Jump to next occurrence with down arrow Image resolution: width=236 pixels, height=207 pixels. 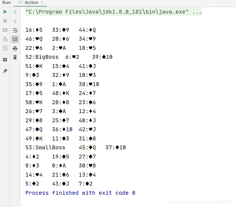tap(15, 21)
